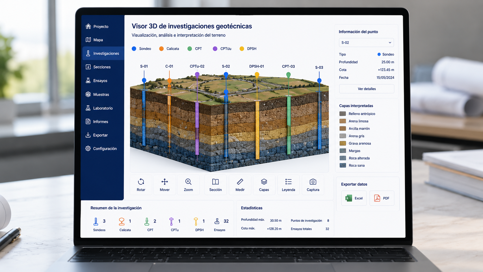Click the Arcilla marrón layer swatch
Screen dimensions: 483x272
(343, 128)
